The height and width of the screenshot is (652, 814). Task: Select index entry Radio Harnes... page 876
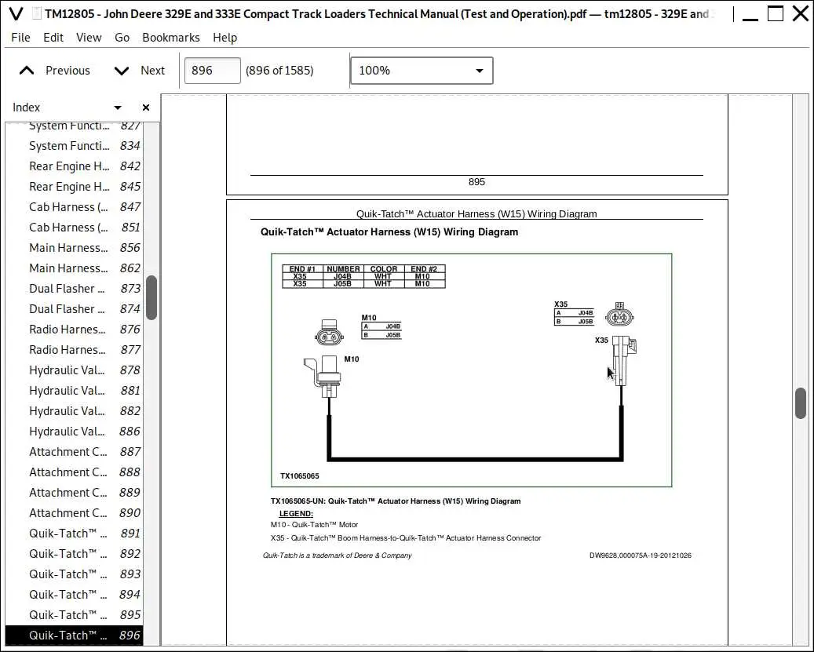point(74,330)
